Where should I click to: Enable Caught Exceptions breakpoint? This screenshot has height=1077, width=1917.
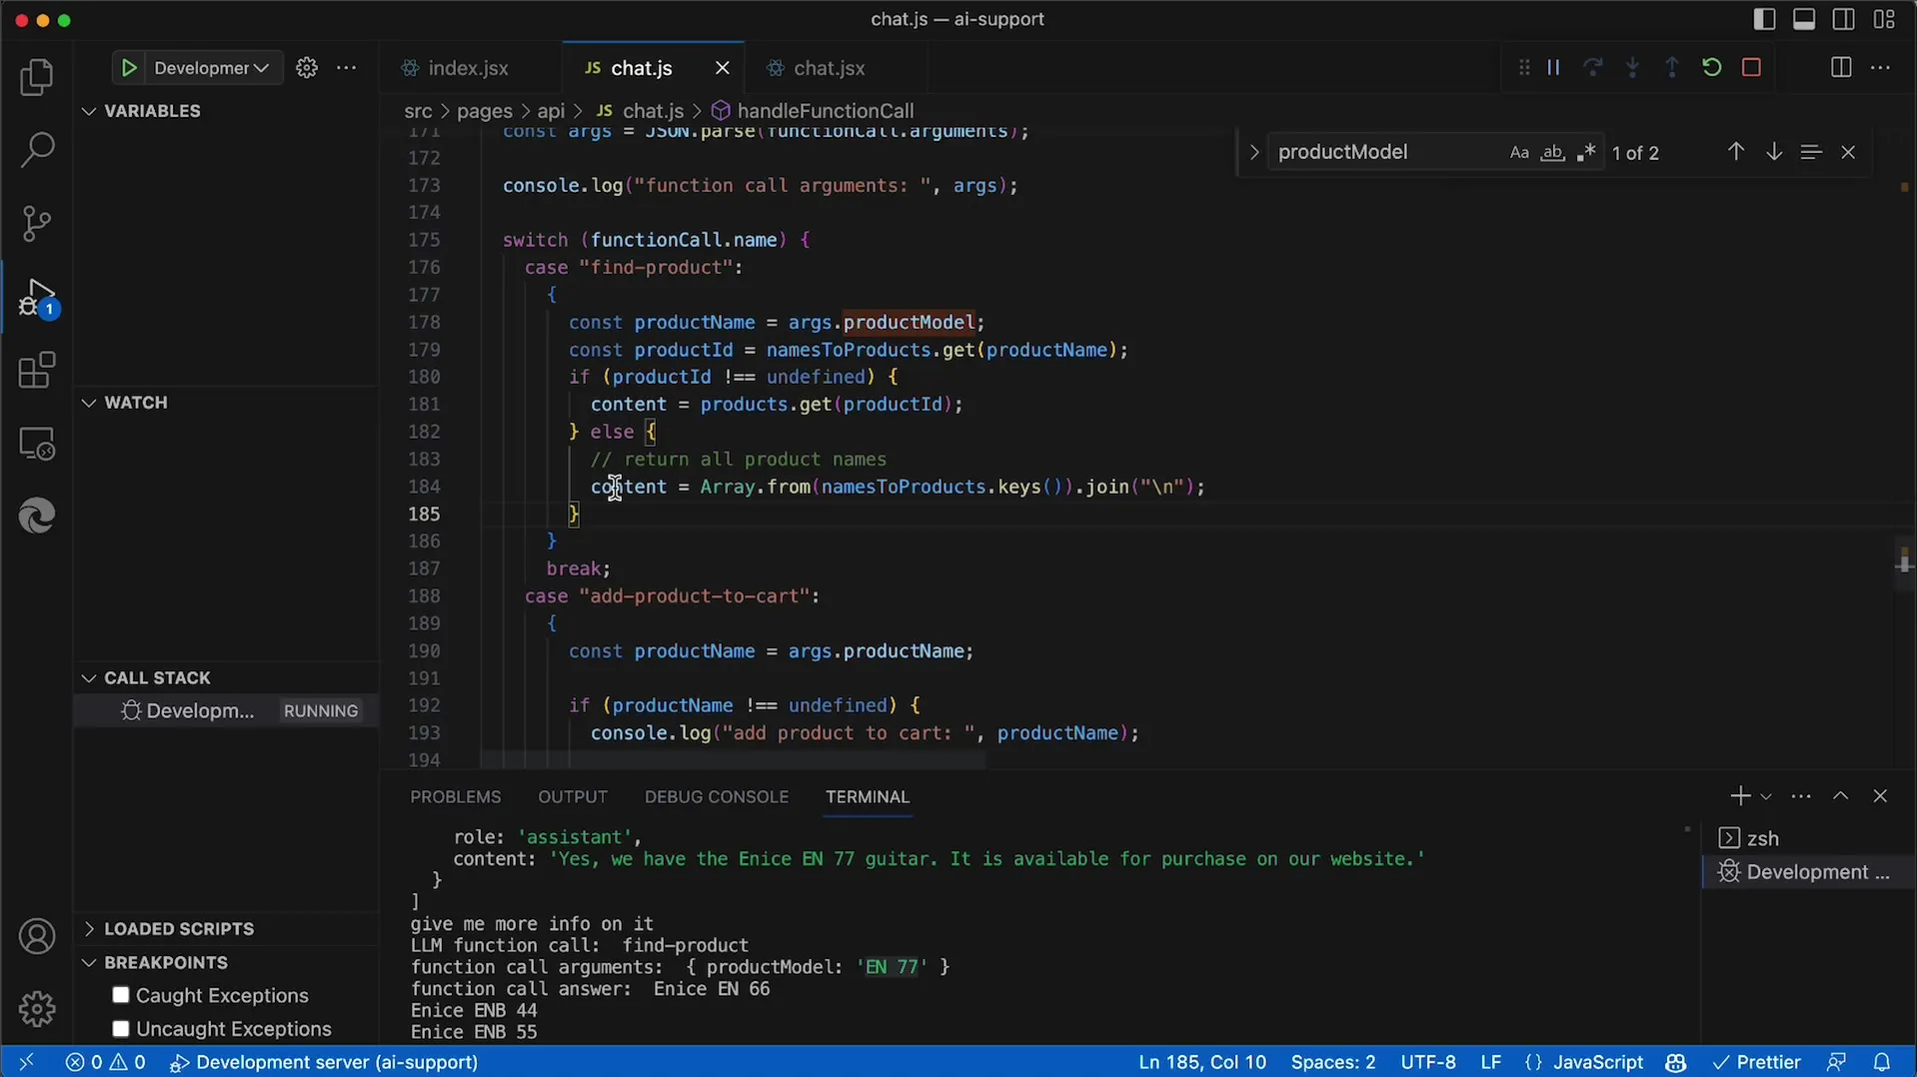pyautogui.click(x=121, y=995)
